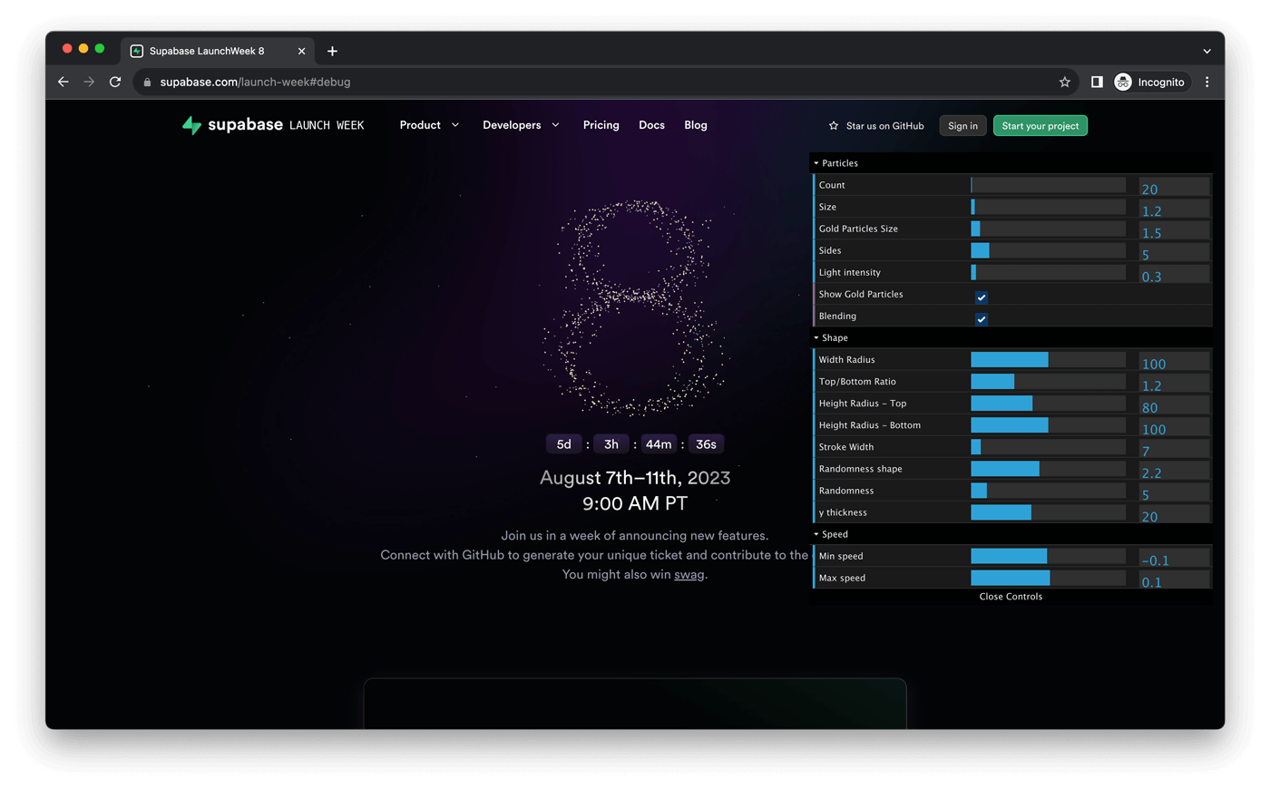Open Chrome's three-dot menu
The image size is (1270, 789).
point(1206,82)
